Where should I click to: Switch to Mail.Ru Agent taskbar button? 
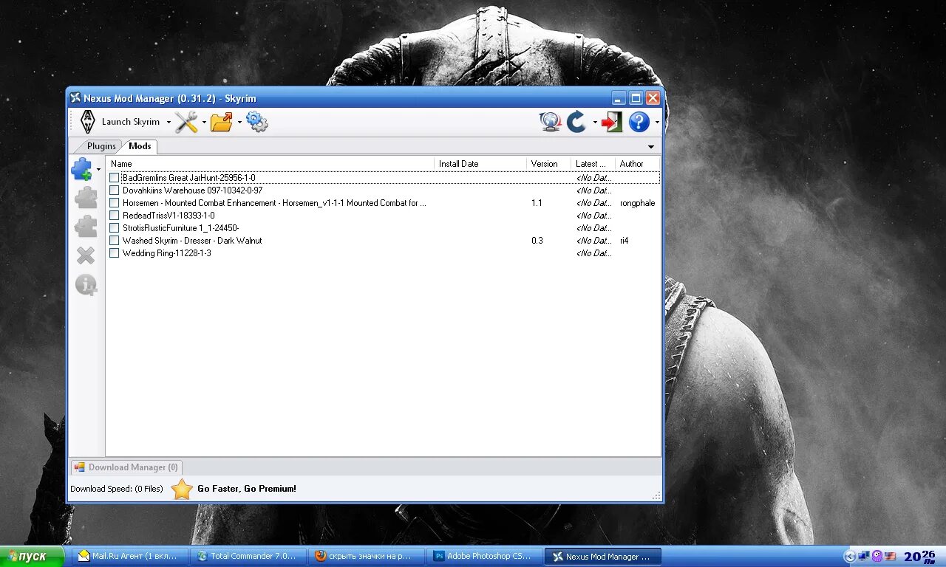click(130, 556)
